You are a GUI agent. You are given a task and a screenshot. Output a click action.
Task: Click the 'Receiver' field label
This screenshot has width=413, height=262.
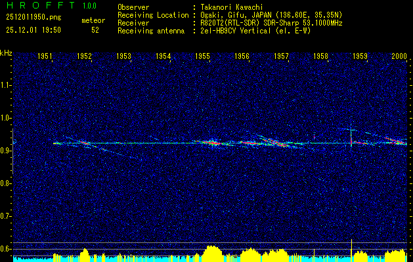coord(133,23)
